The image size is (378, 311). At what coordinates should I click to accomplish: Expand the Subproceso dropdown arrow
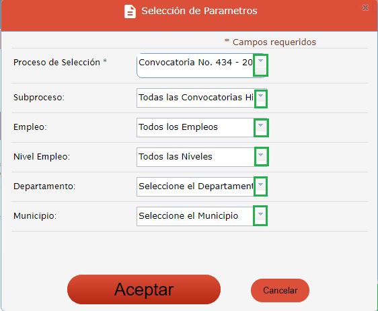coord(261,98)
